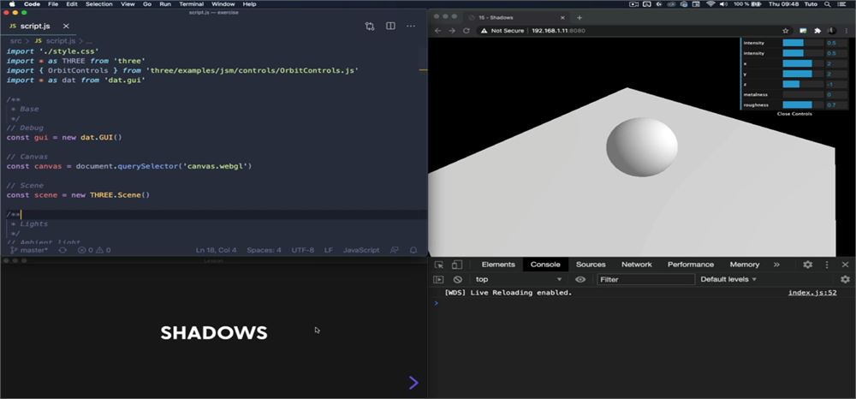Bookmark this page with the star icon
Screen dimensions: 856x399
pyautogui.click(x=786, y=31)
